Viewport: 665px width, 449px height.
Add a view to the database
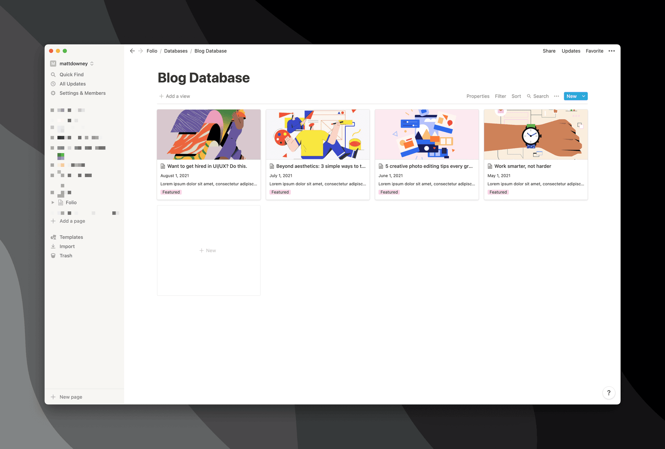(175, 96)
